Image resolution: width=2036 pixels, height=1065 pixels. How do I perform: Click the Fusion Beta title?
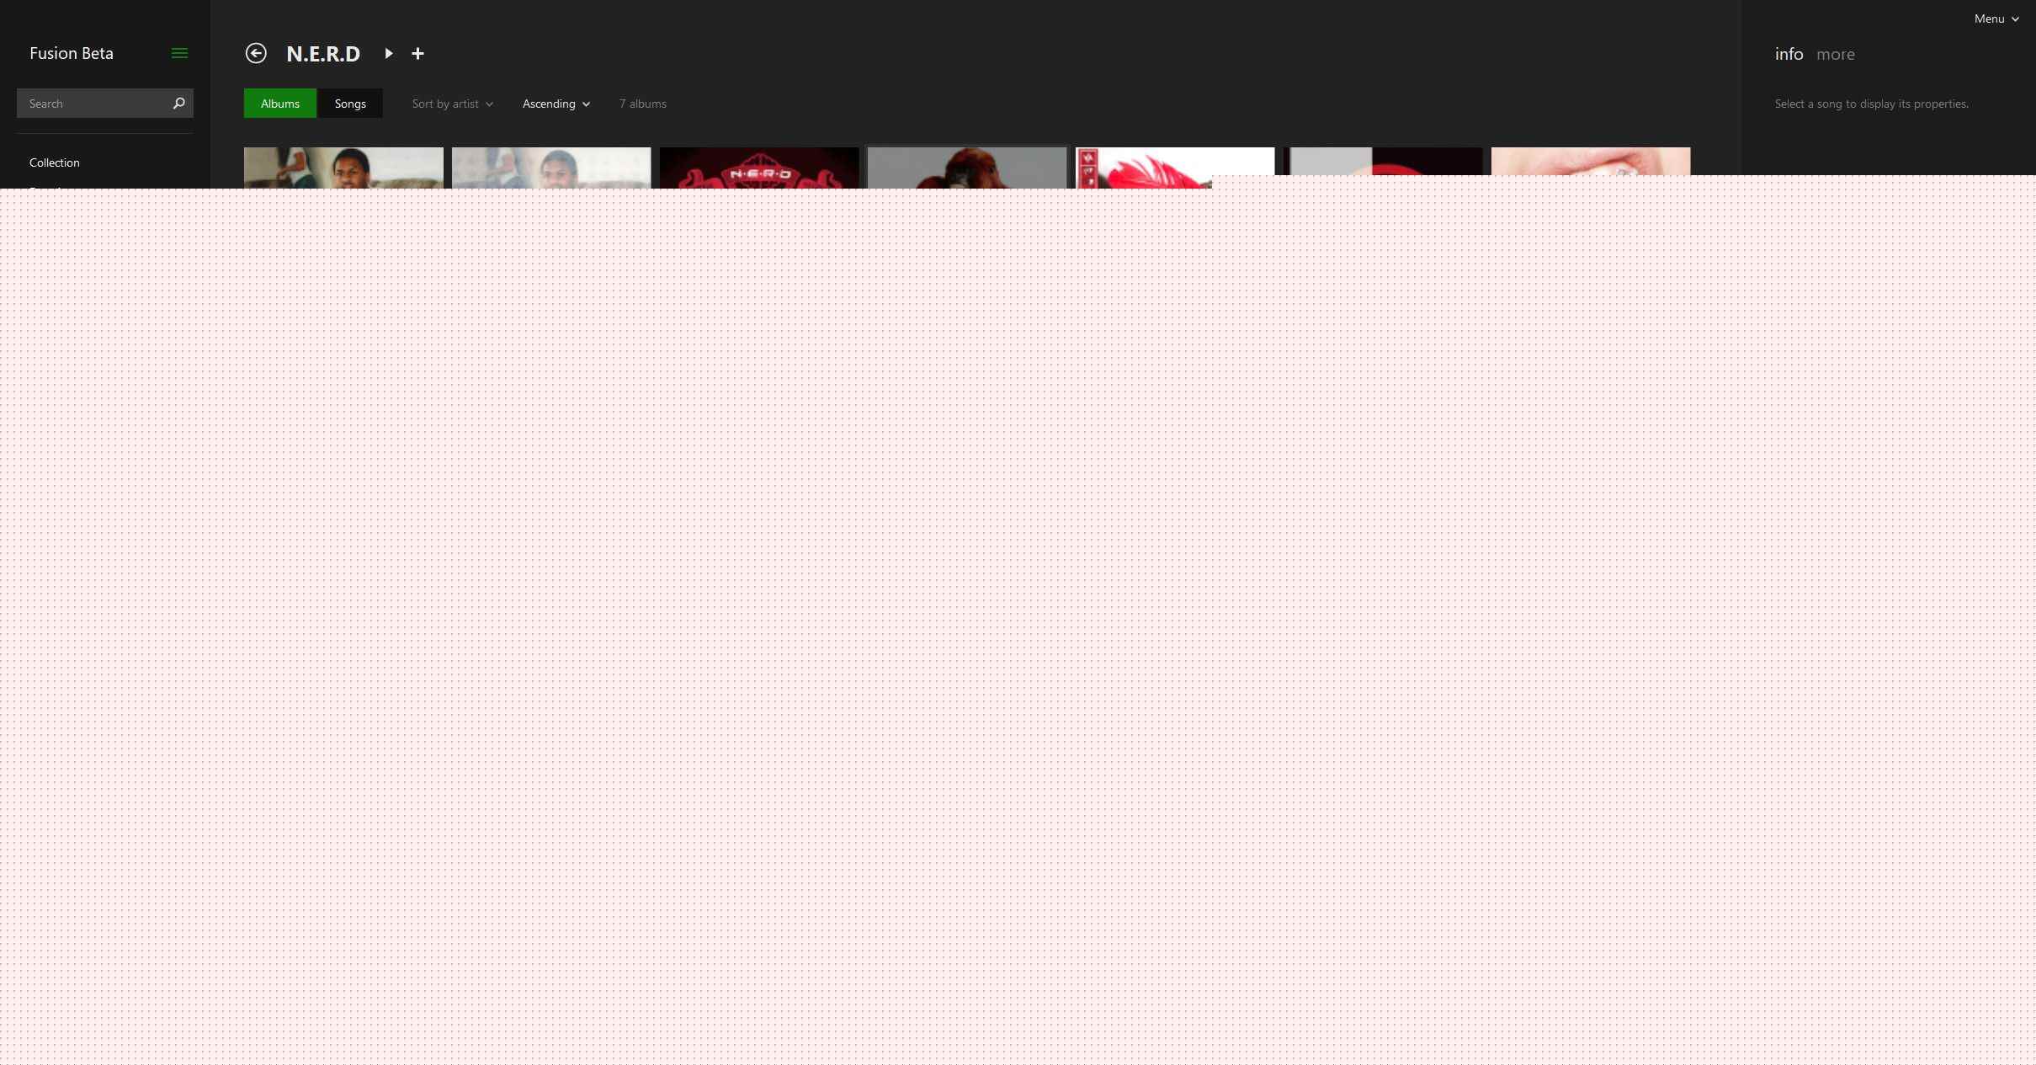72,53
